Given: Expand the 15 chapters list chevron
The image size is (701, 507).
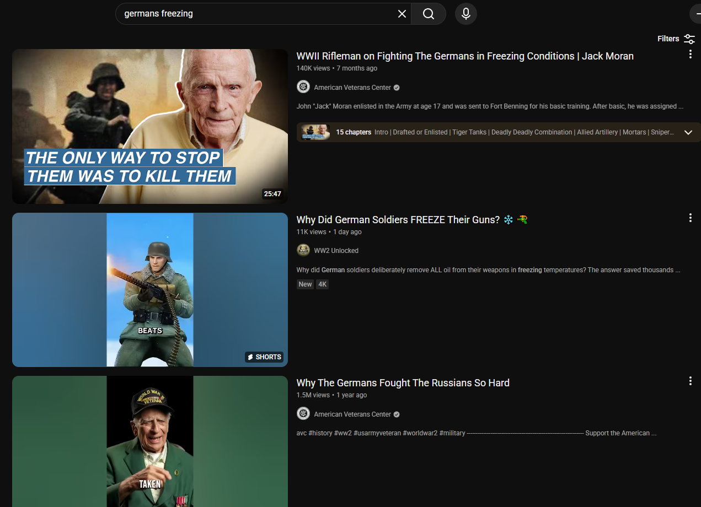Looking at the screenshot, I should click(688, 132).
